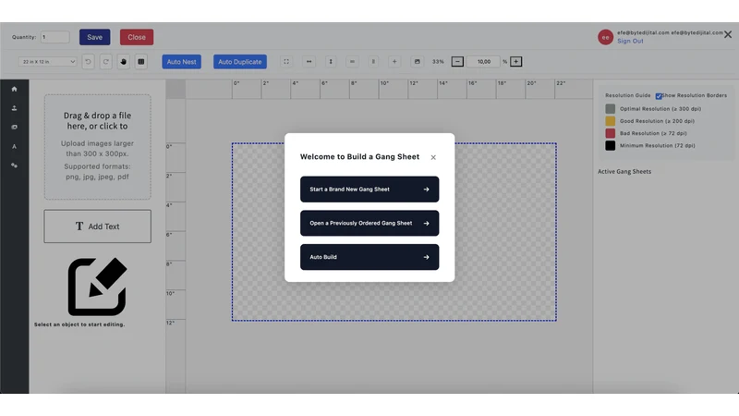Select the hand pan tool
Screen dimensions: 739x416
[124, 62]
